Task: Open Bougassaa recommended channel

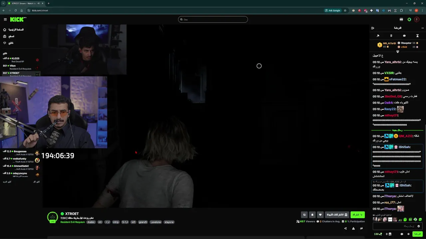Action: pyautogui.click(x=21, y=153)
